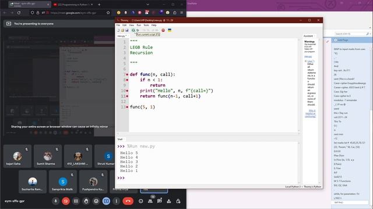
Task: Click the Ukraine flag icon in Thonny toolbar
Action: 170,30
